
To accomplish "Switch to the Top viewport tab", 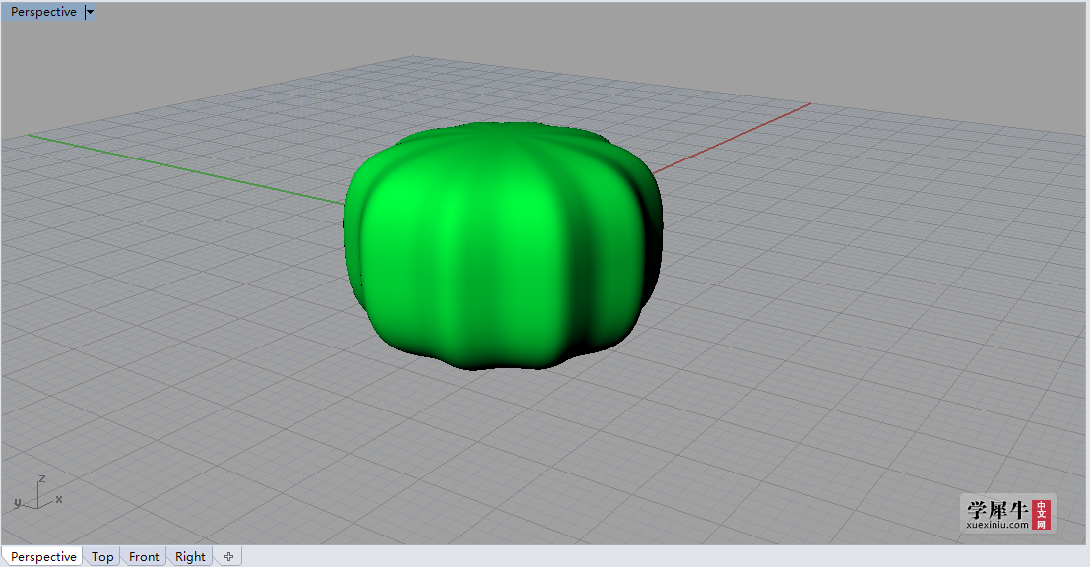I will click(x=102, y=556).
